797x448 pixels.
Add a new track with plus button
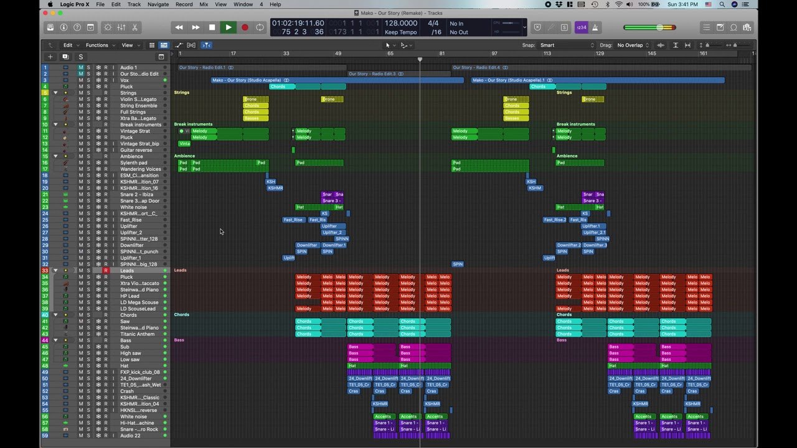tap(50, 57)
